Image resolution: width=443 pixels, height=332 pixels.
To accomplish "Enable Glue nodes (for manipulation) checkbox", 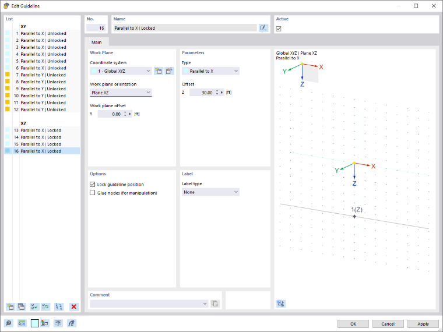I will pyautogui.click(x=92, y=193).
